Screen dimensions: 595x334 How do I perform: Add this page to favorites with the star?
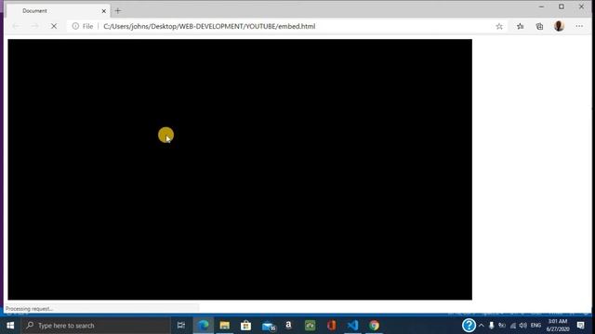(x=499, y=26)
